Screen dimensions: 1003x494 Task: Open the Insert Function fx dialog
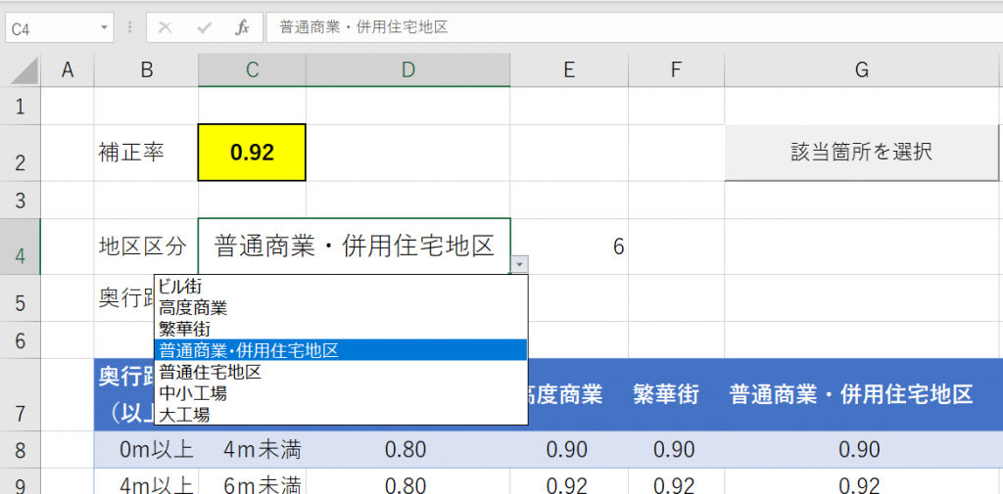coord(242,27)
